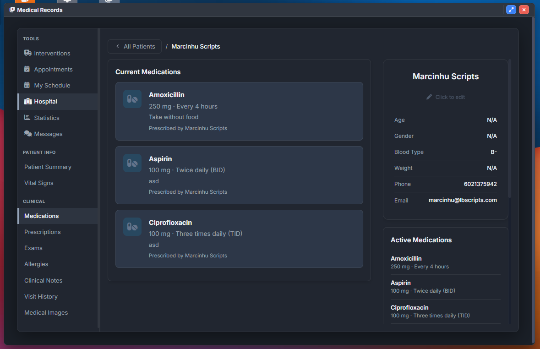View Allergies
The width and height of the screenshot is (540, 349).
coord(58,264)
